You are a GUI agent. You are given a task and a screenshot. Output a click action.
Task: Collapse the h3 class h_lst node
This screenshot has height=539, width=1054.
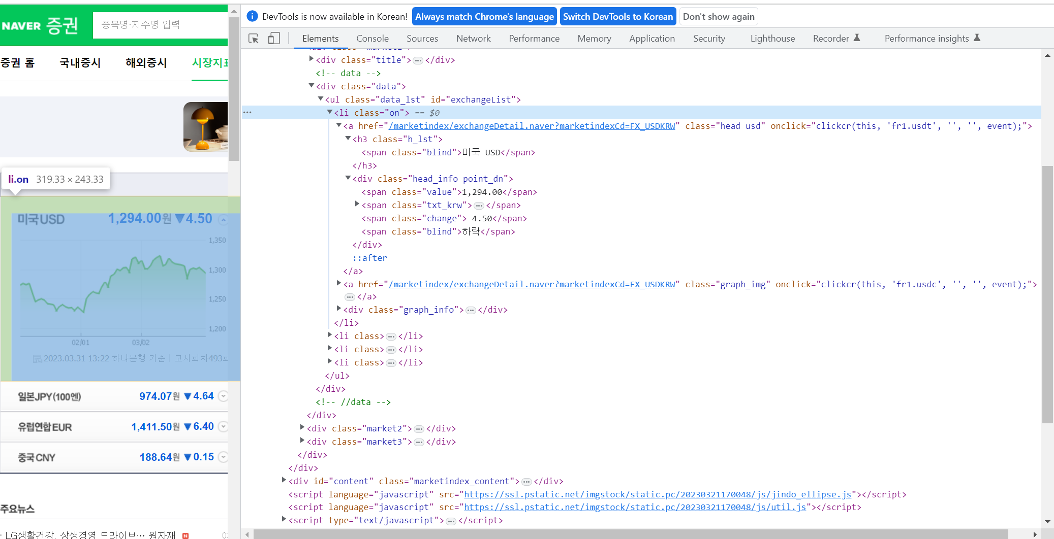[x=348, y=139]
